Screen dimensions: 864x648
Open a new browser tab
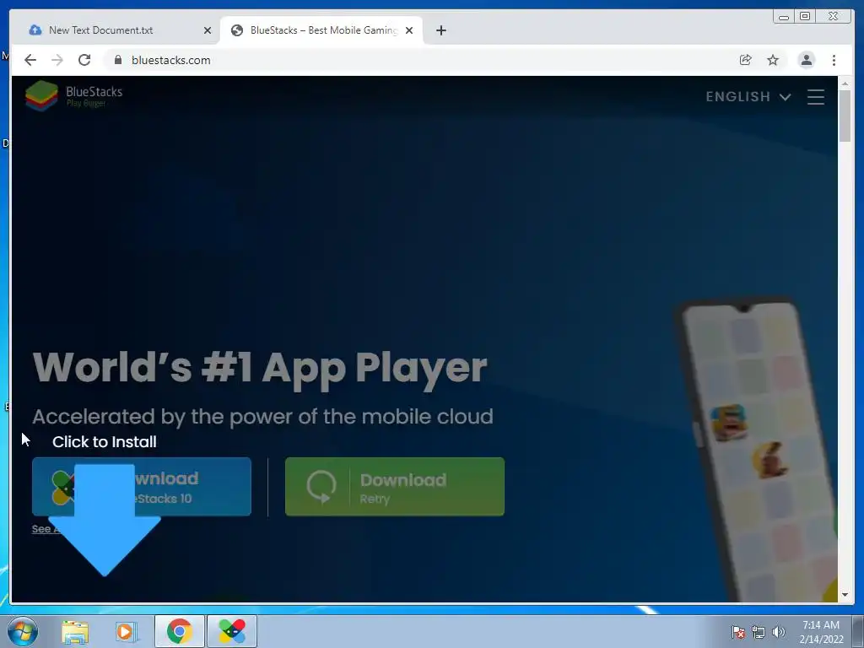point(440,30)
